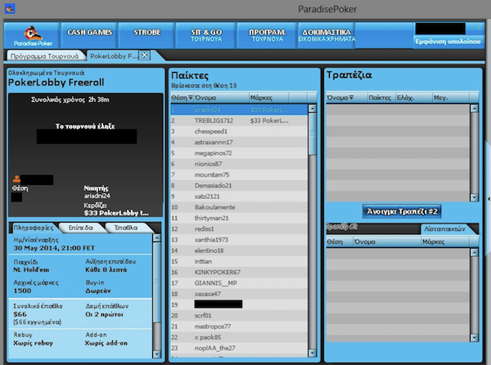Select player ariadni24 row
Image resolution: width=491 pixels, height=365 pixels.
[x=239, y=110]
